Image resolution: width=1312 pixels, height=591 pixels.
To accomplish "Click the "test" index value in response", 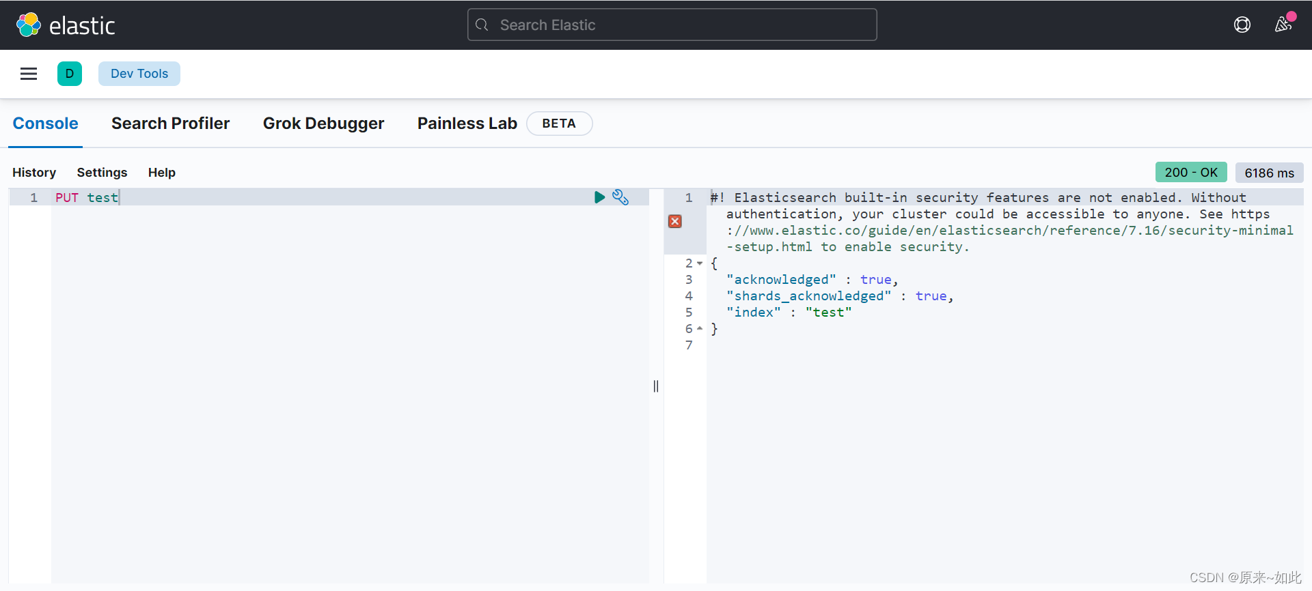I will (x=828, y=313).
